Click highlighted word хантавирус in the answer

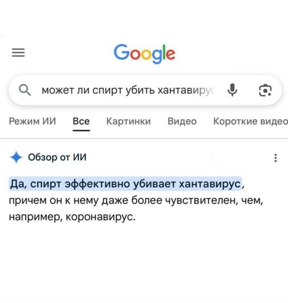[x=210, y=184]
